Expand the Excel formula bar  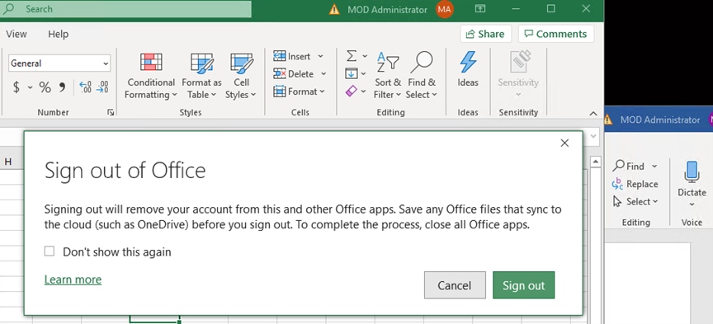[593, 136]
